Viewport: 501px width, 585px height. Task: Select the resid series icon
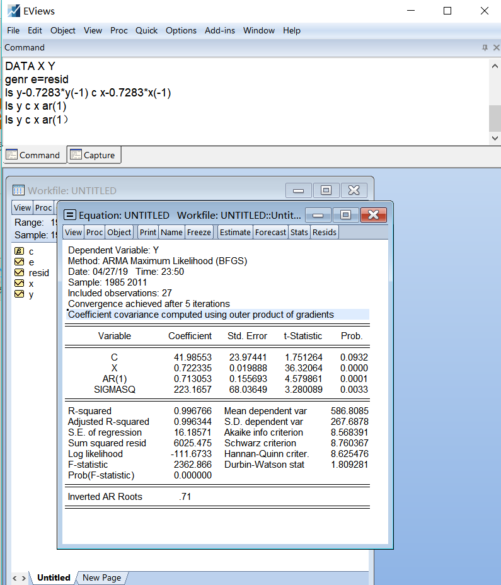(x=19, y=273)
